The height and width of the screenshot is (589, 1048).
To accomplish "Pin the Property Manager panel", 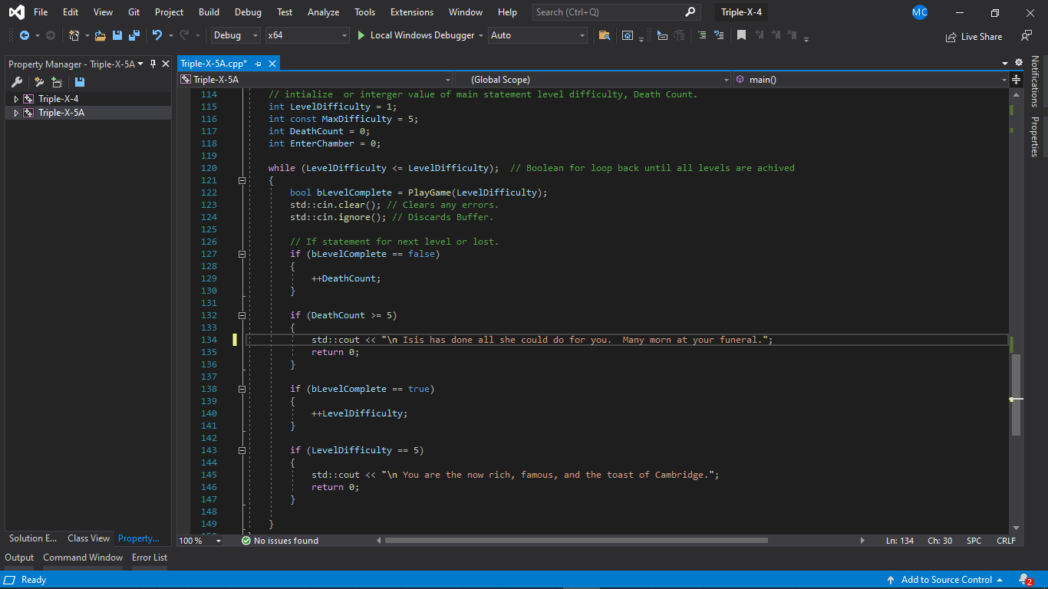I will point(153,64).
